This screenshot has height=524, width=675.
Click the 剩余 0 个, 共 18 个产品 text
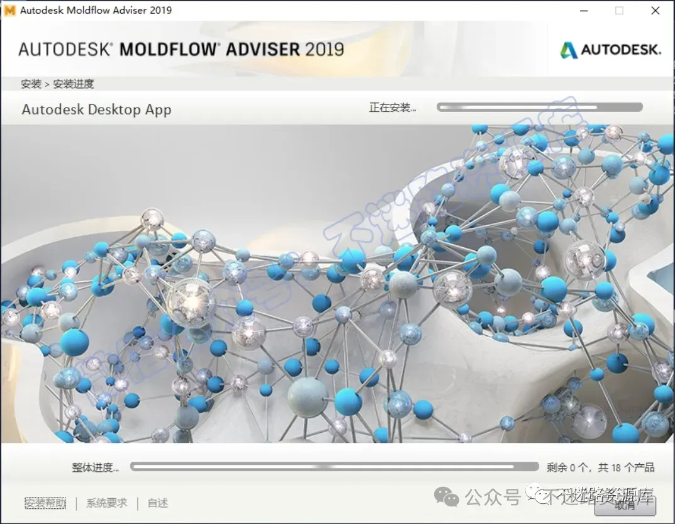click(600, 467)
